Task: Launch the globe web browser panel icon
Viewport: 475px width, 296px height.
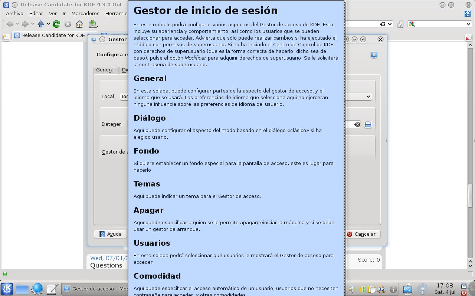Action: pos(37,289)
